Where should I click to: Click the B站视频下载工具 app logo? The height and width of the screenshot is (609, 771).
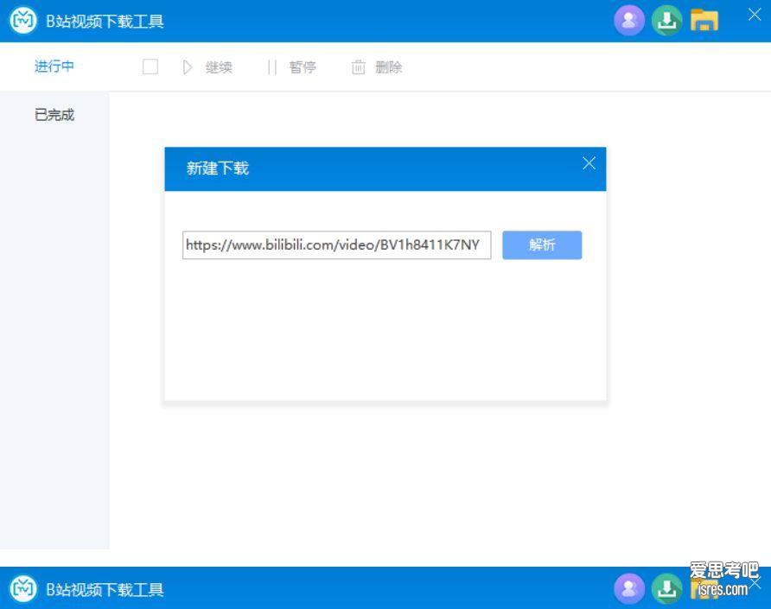(x=23, y=21)
